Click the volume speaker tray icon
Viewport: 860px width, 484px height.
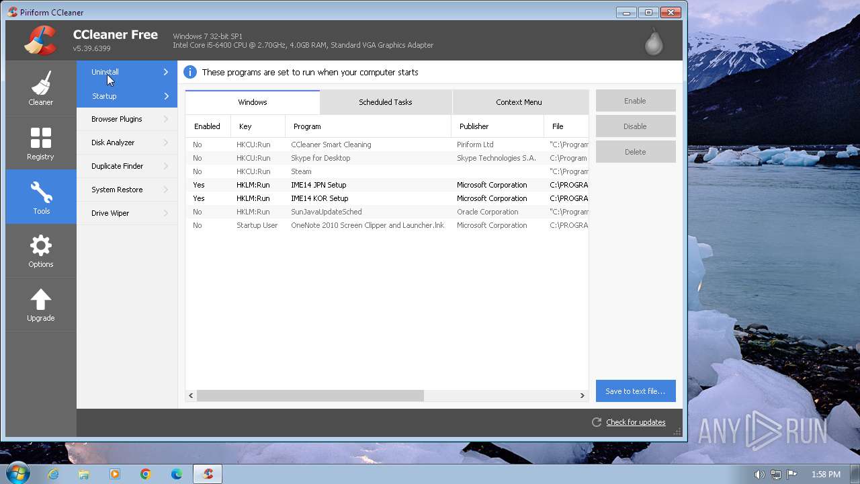[x=759, y=474]
